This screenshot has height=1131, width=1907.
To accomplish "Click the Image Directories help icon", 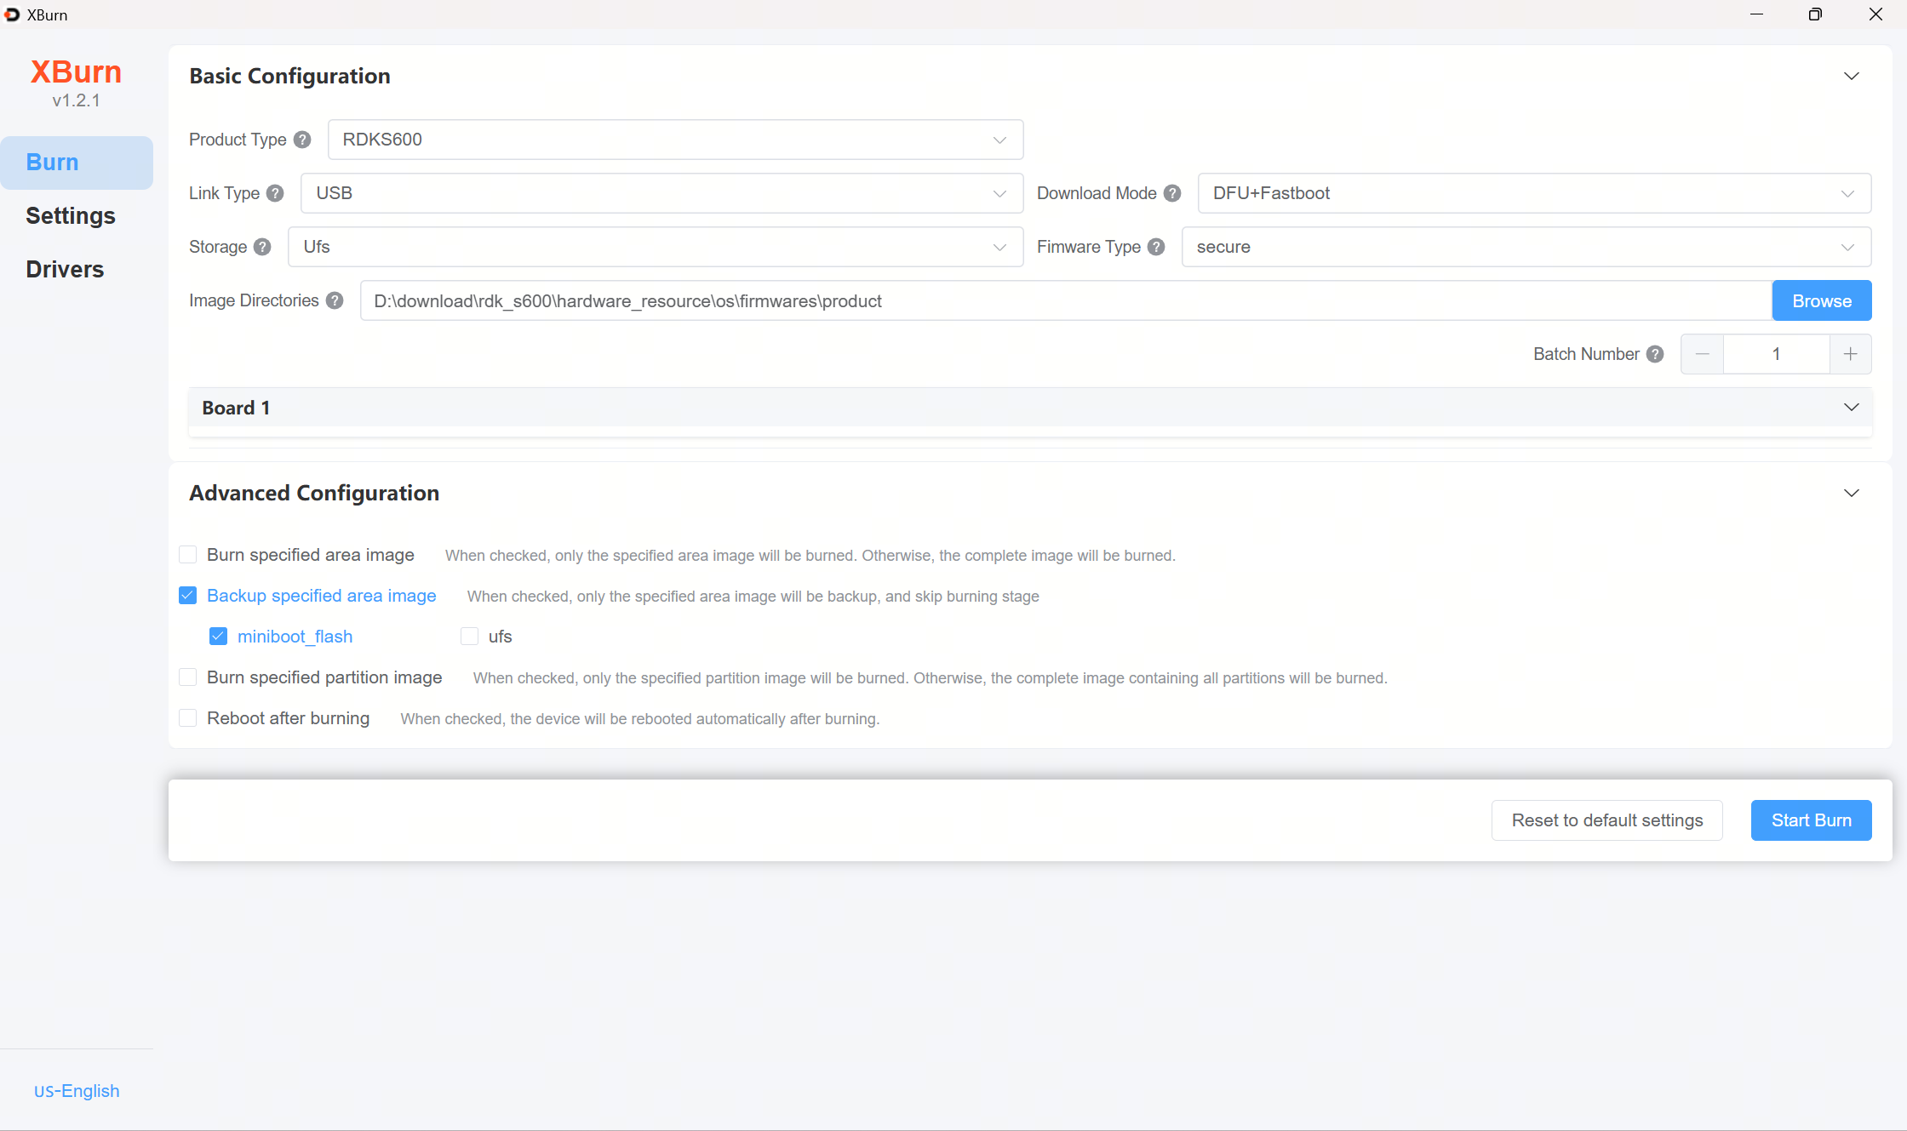I will coord(335,300).
